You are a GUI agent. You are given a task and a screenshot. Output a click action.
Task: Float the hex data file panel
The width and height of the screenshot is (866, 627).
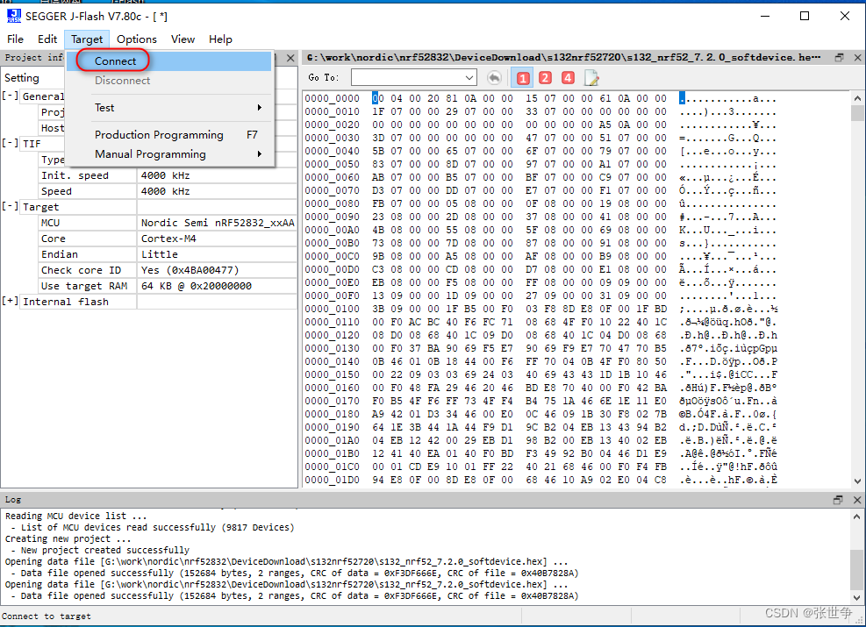click(839, 57)
